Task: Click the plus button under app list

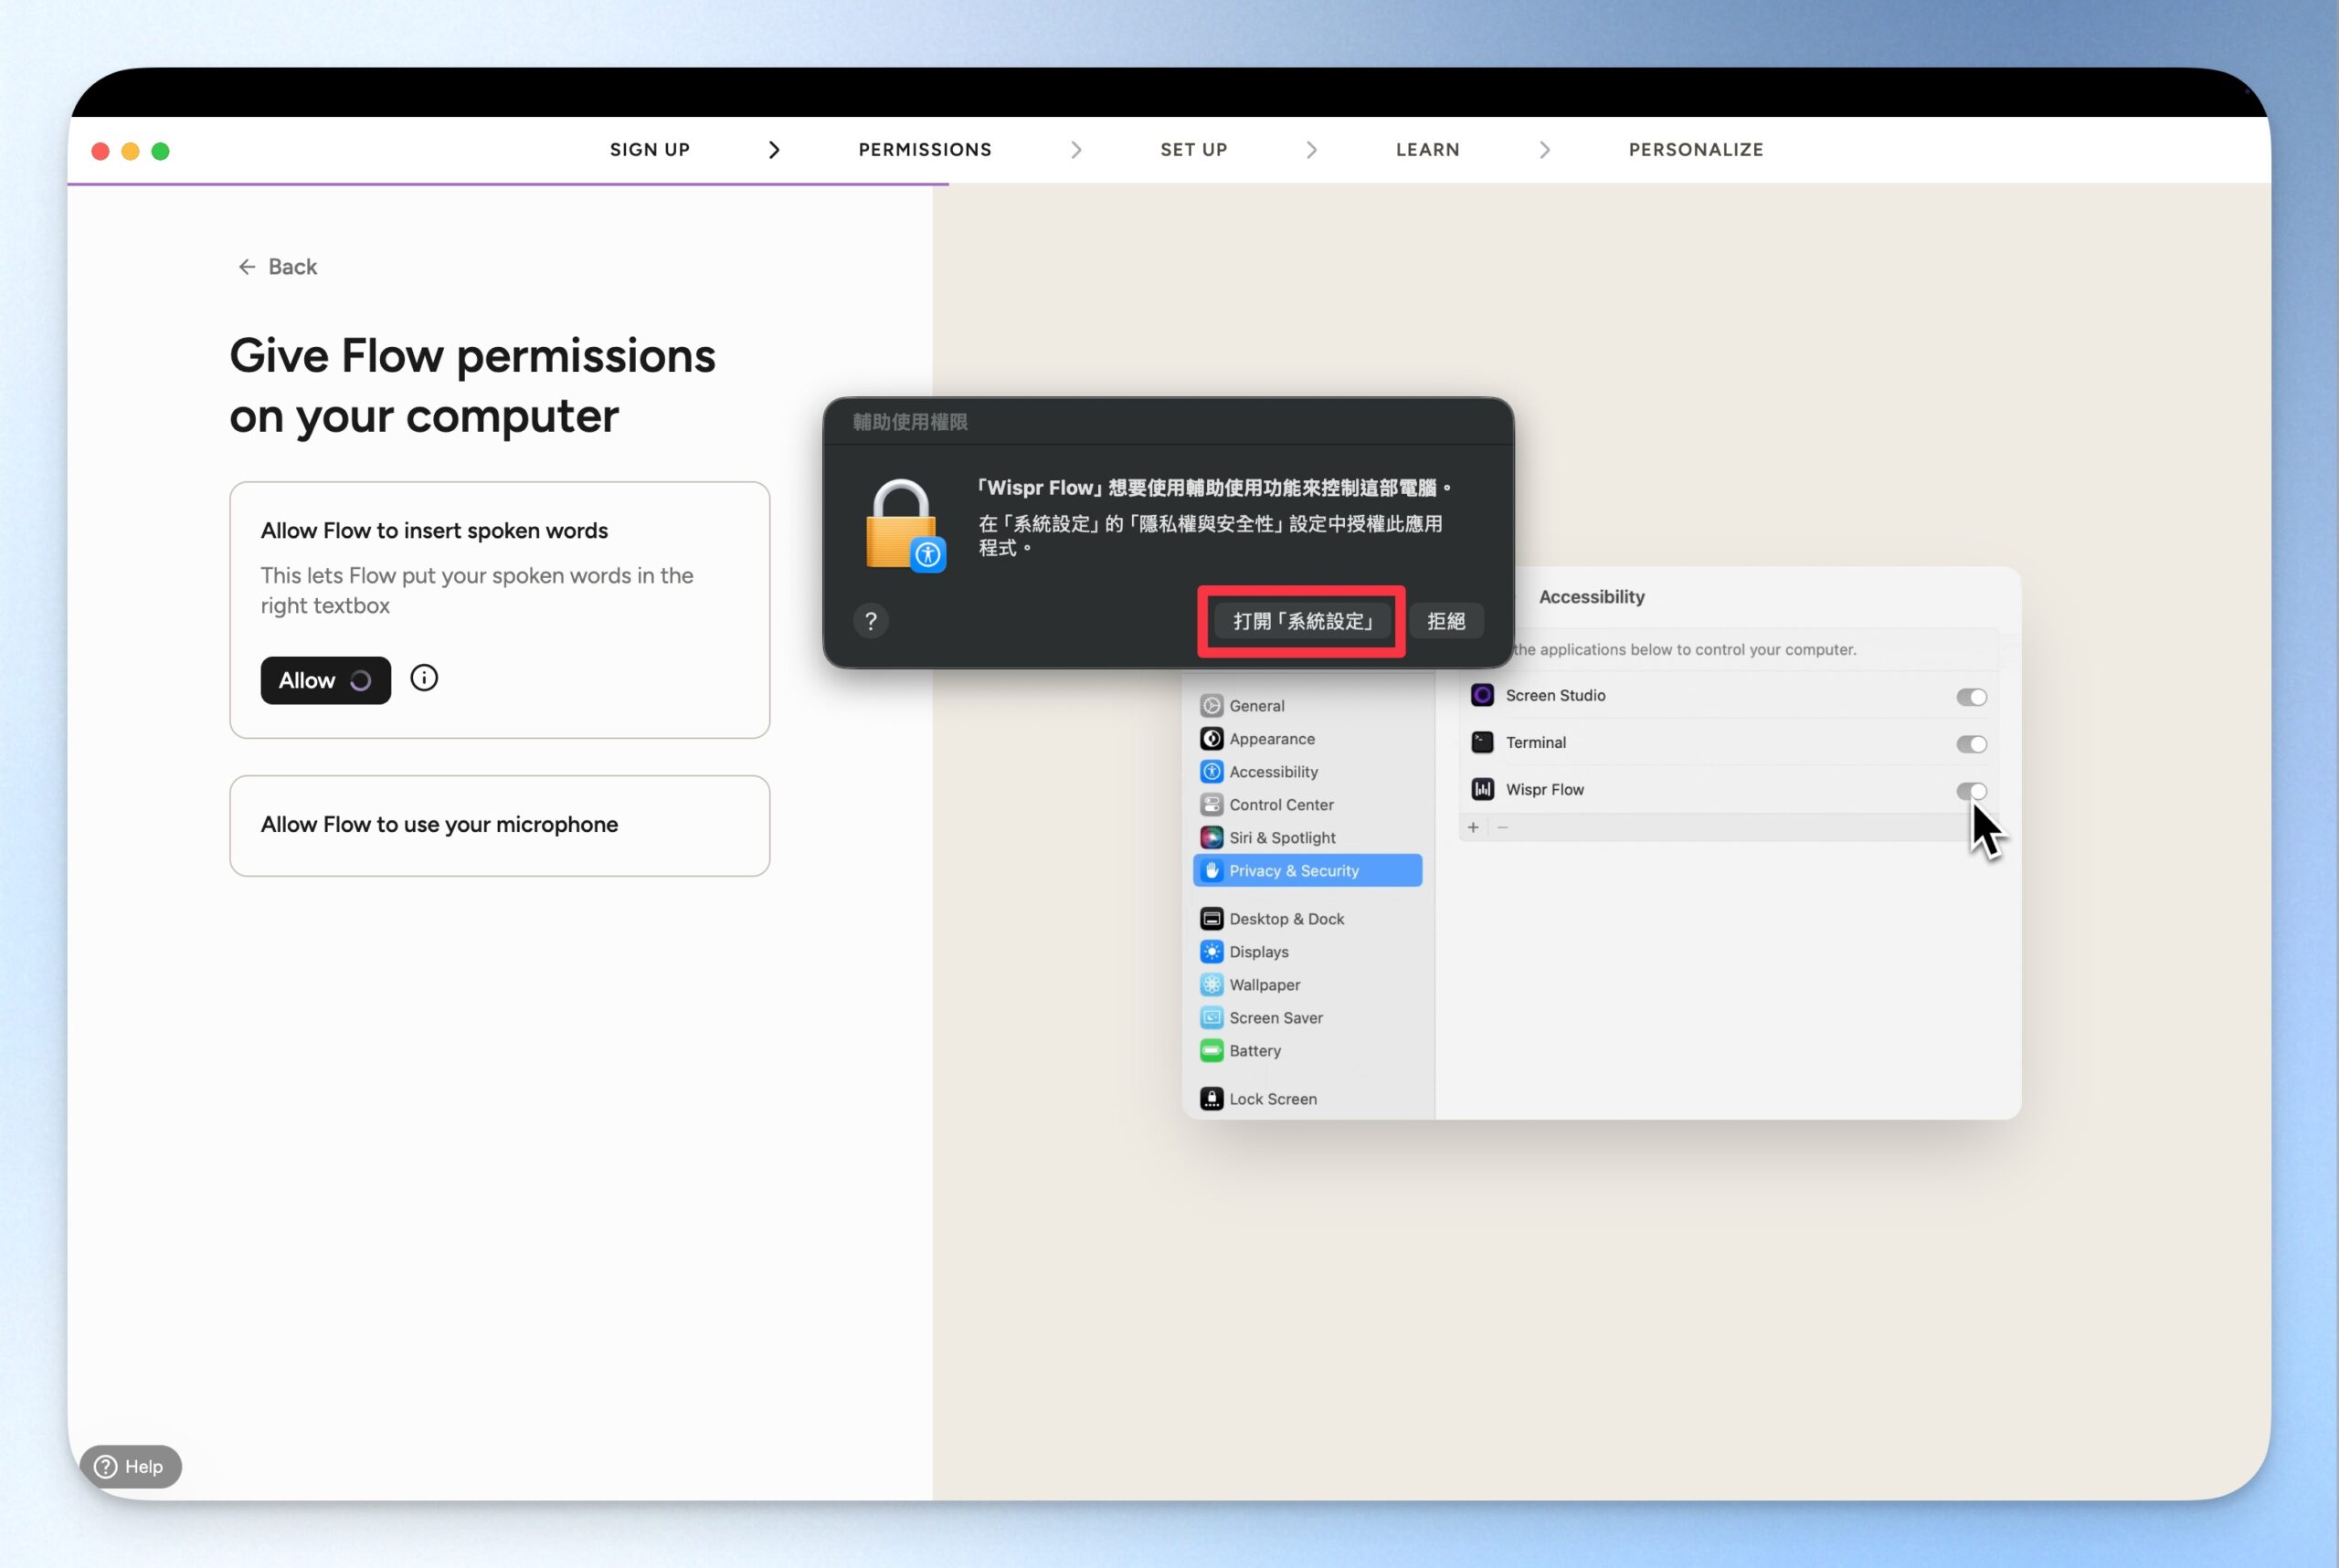Action: point(1473,827)
